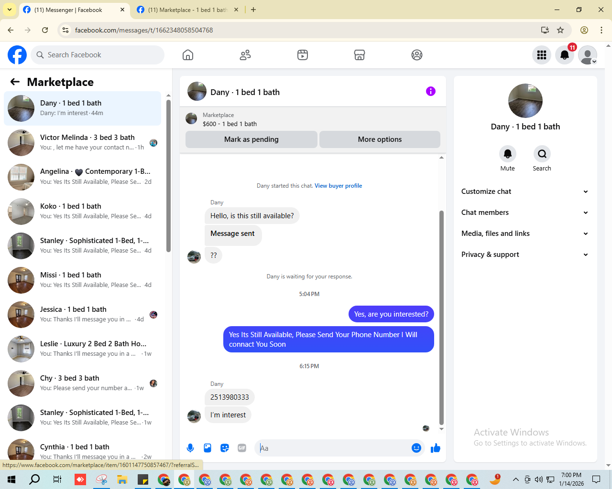
Task: Expand the Privacy & support section
Action: 525,255
